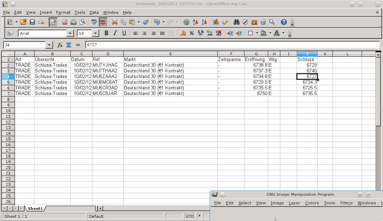Delete a decimal place

point(219,33)
